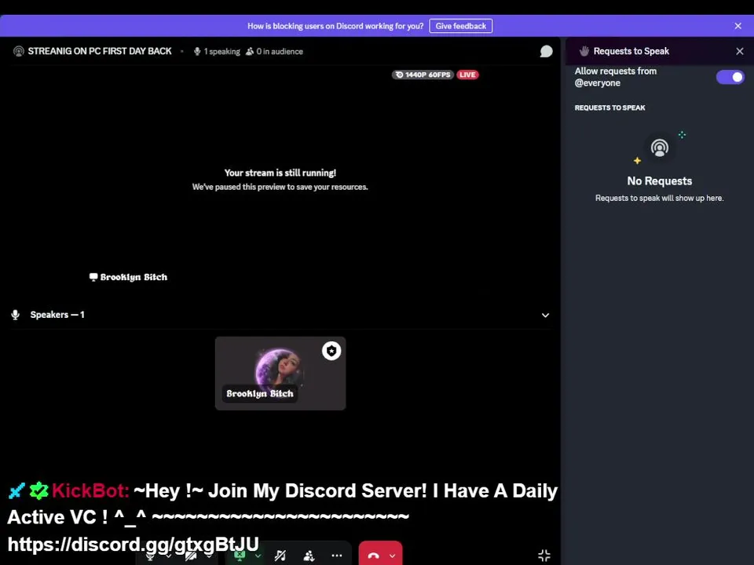Click the blue sword badge beside KickBot
The image size is (754, 565).
pyautogui.click(x=16, y=490)
